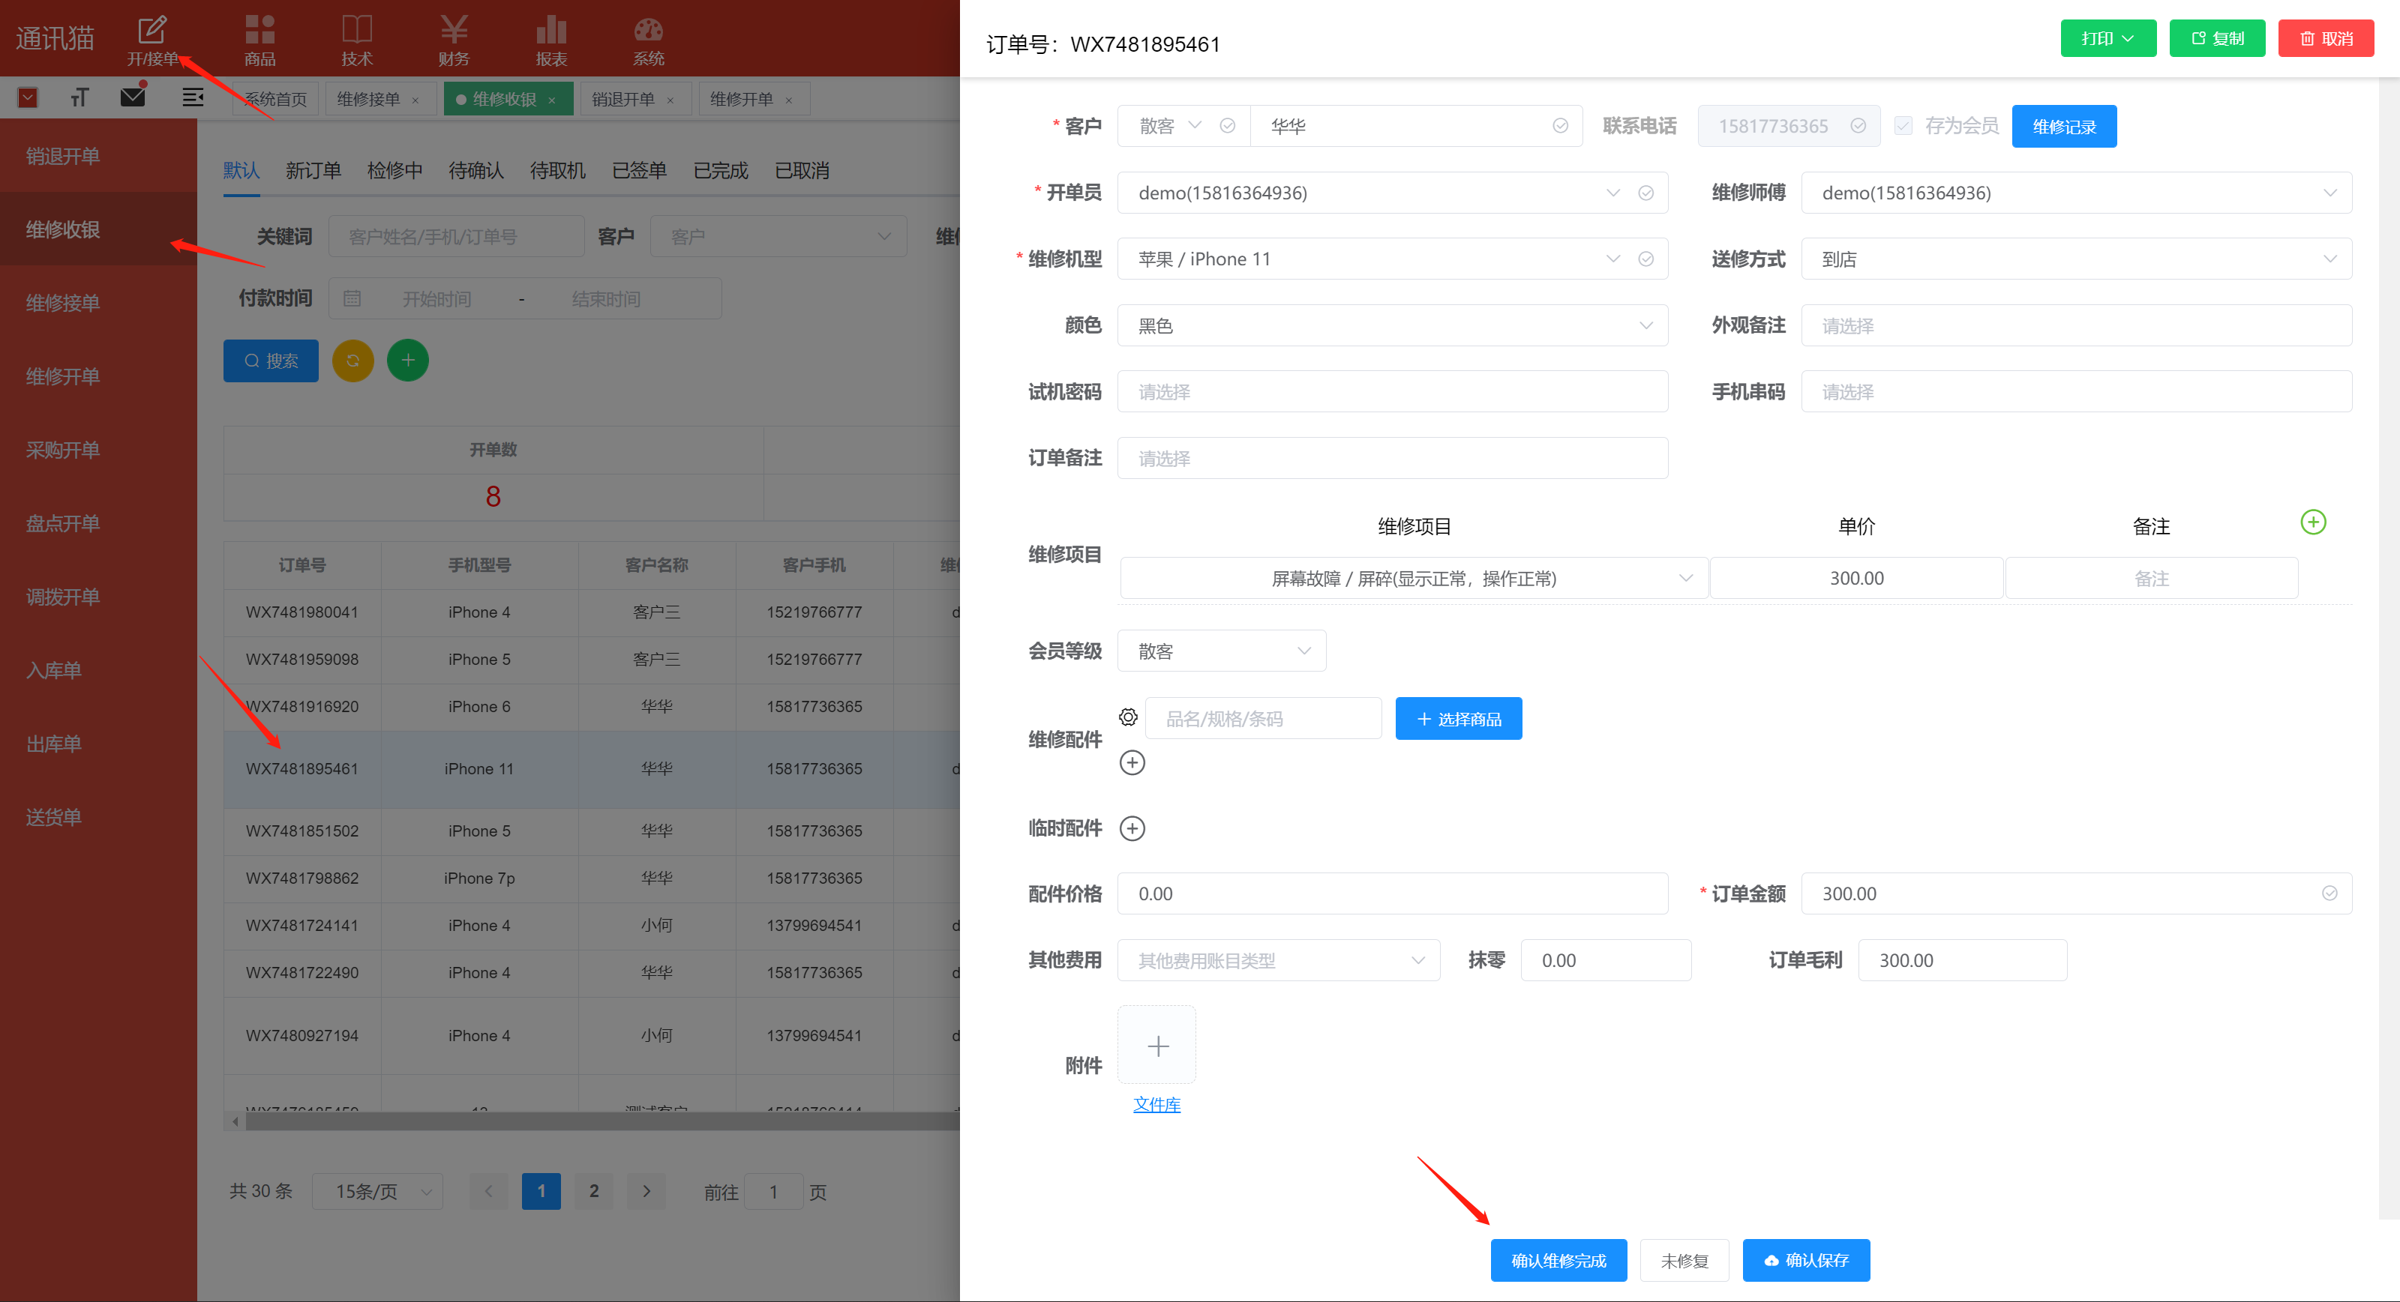
Task: Open the 维修记录 button
Action: (2065, 126)
